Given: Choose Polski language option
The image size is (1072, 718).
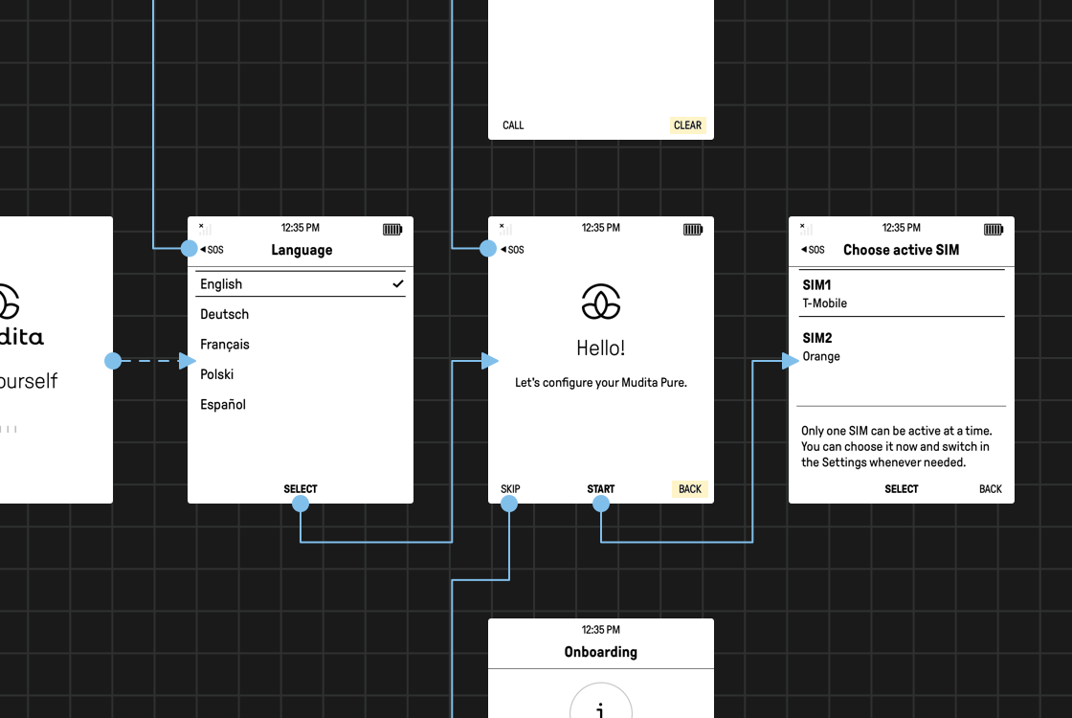Looking at the screenshot, I should pyautogui.click(x=216, y=374).
